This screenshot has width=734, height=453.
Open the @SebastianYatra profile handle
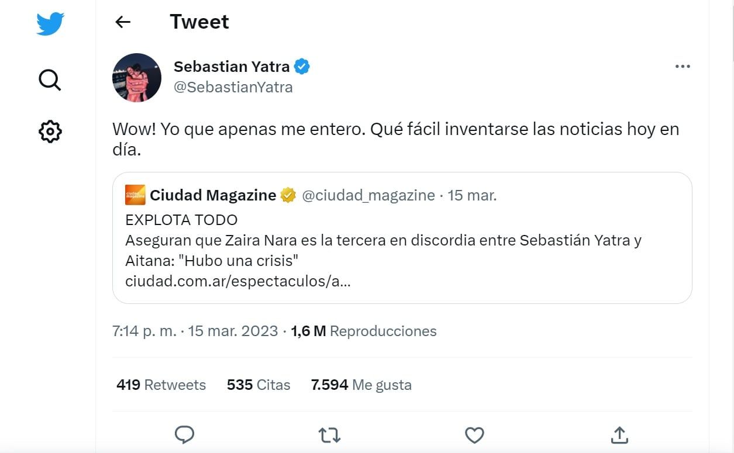pyautogui.click(x=234, y=87)
